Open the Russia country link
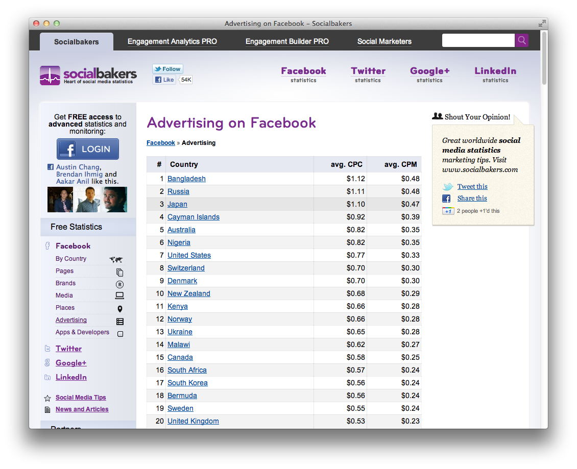577x469 pixels. point(179,192)
